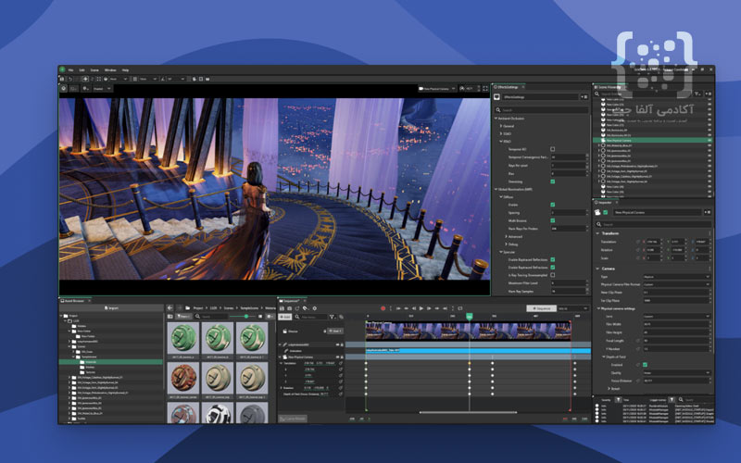Click the record button in Sequencer
Viewport: 741px width, 463px height.
pos(383,308)
